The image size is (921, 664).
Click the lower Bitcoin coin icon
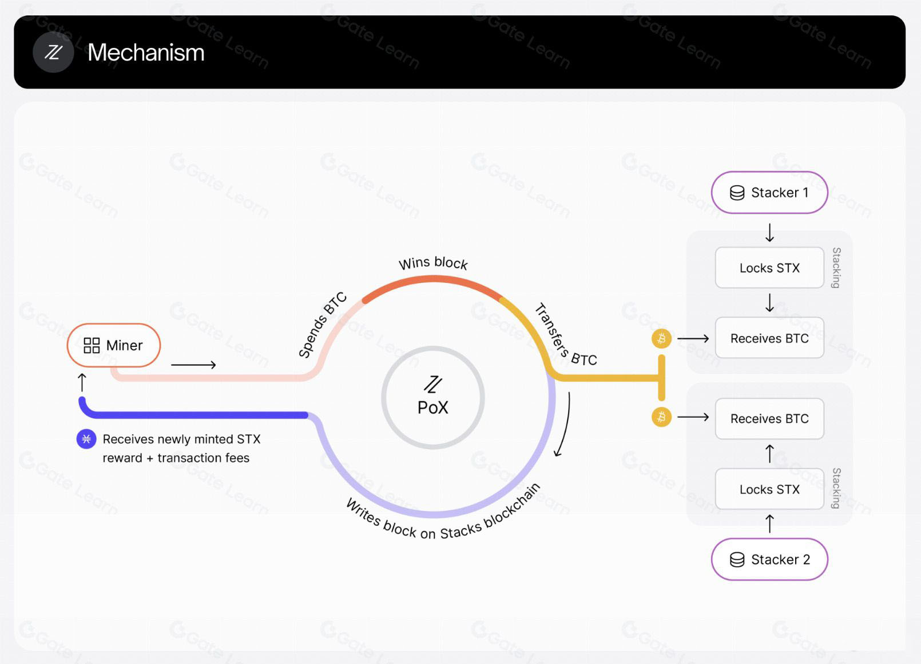[661, 417]
